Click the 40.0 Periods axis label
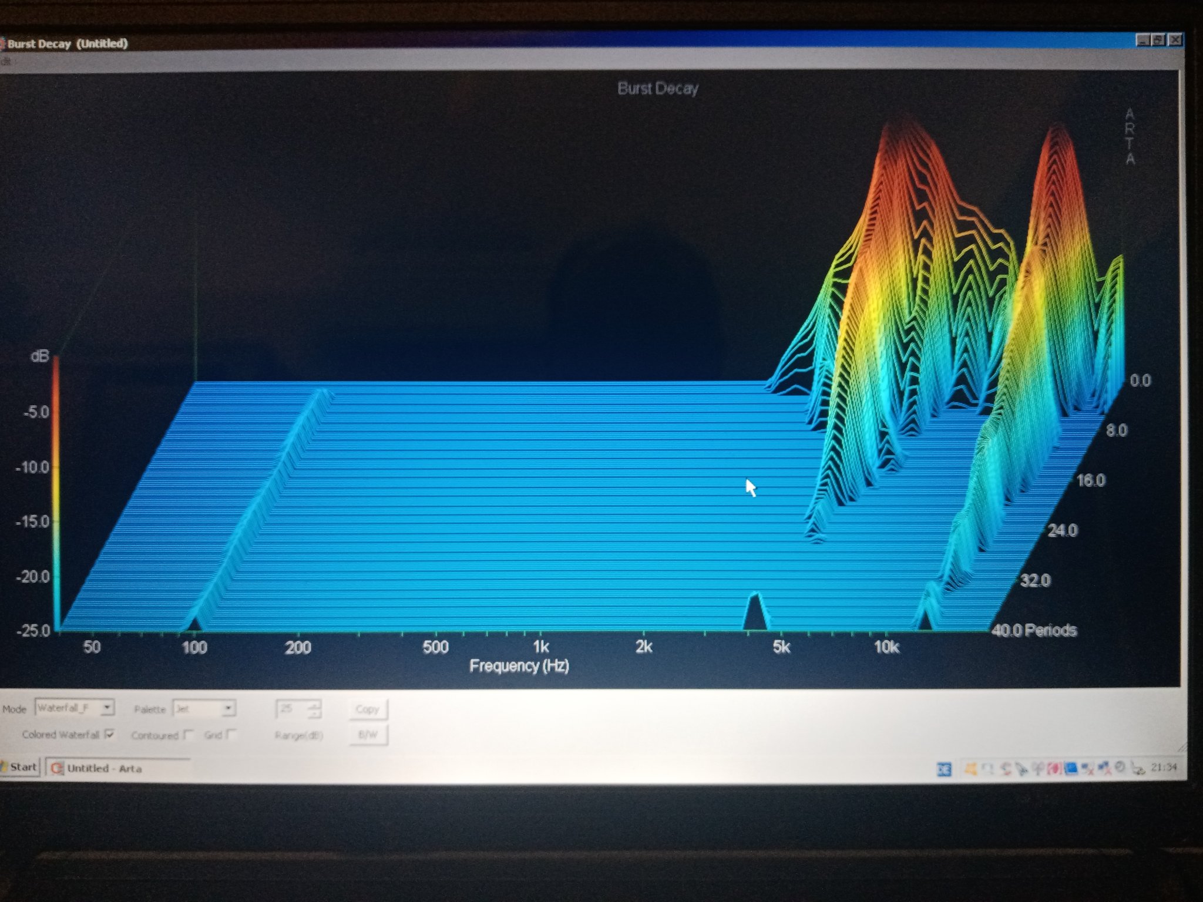Screen dimensions: 1203x902 1034,630
